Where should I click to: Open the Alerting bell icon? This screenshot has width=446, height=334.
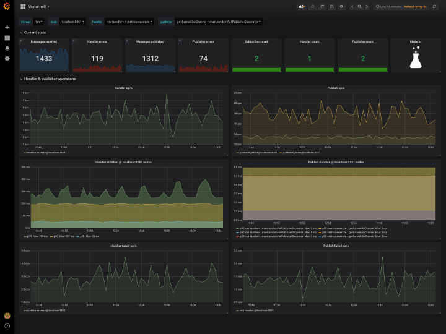[x=7, y=48]
